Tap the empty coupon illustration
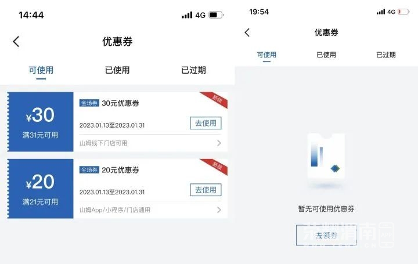 326,159
